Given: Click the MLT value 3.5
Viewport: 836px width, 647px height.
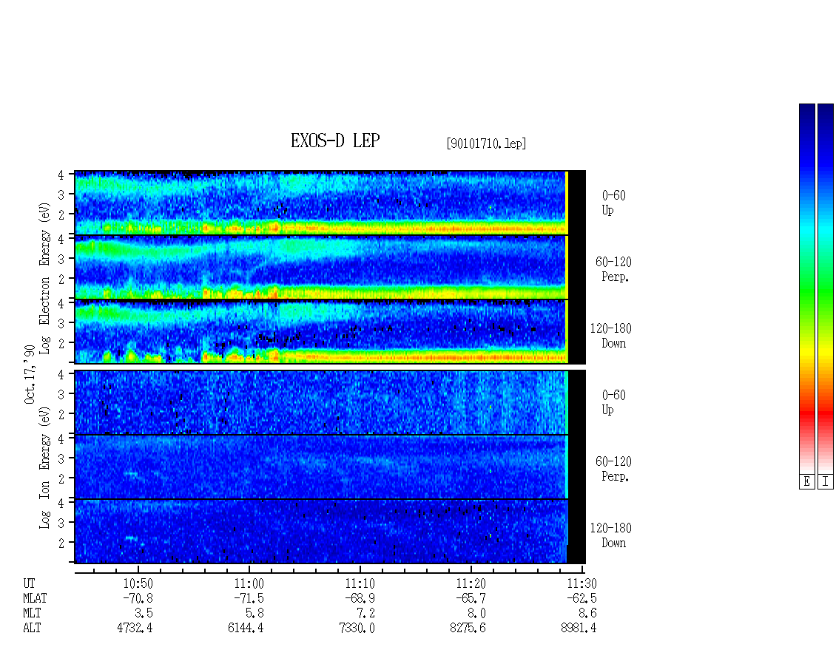Looking at the screenshot, I should click(144, 614).
